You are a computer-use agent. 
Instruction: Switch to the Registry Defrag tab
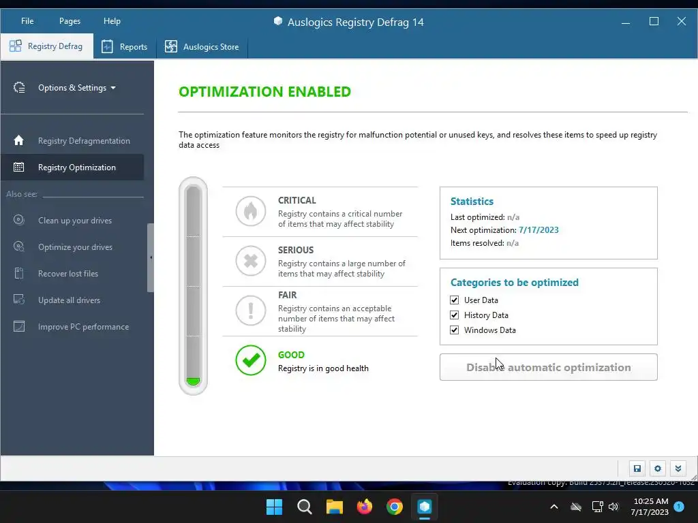click(x=47, y=46)
